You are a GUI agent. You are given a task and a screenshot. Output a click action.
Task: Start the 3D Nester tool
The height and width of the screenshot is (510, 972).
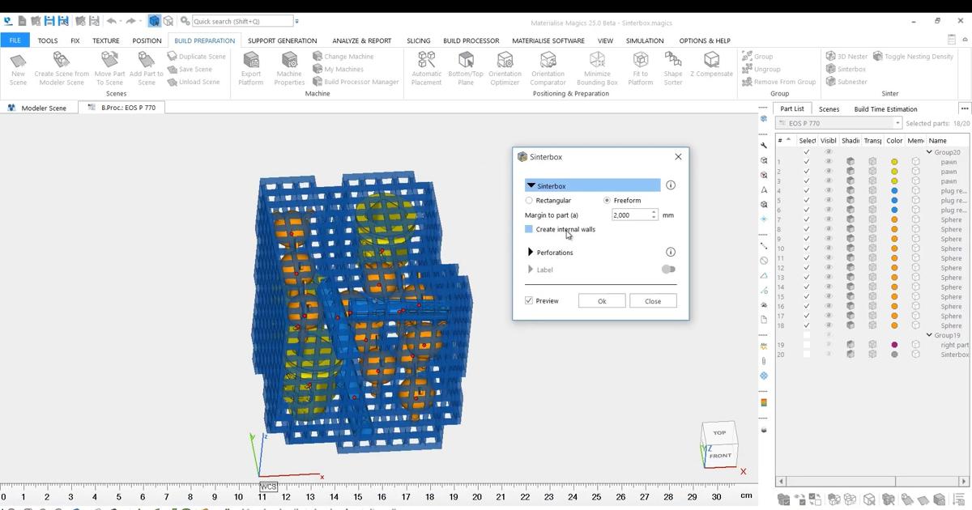tap(831, 57)
